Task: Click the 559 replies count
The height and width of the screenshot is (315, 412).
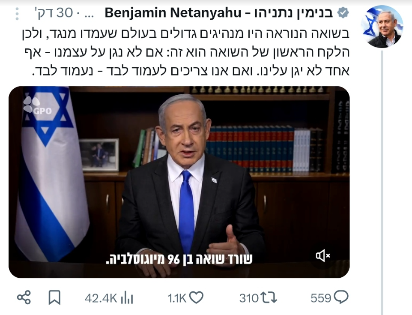Action: 321,298
